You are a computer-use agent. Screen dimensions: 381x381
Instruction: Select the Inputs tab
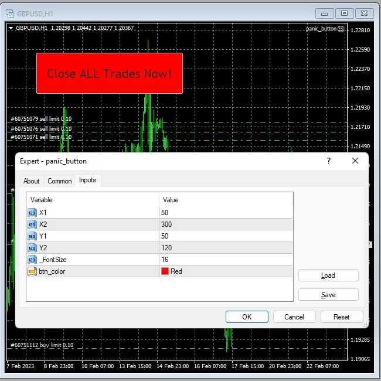(87, 180)
